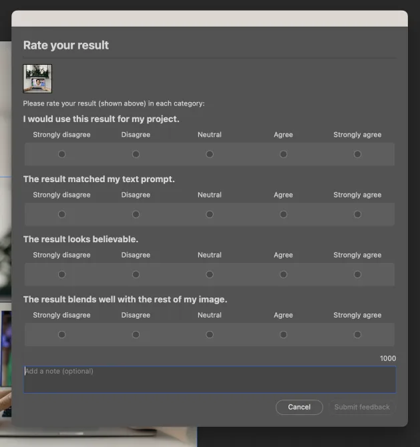This screenshot has width=420, height=447.
Task: Select Strongly agree for 'blends well'
Action: click(x=357, y=335)
